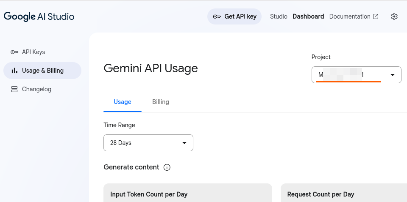Image resolution: width=407 pixels, height=202 pixels.
Task: Open the Studio link
Action: (279, 16)
